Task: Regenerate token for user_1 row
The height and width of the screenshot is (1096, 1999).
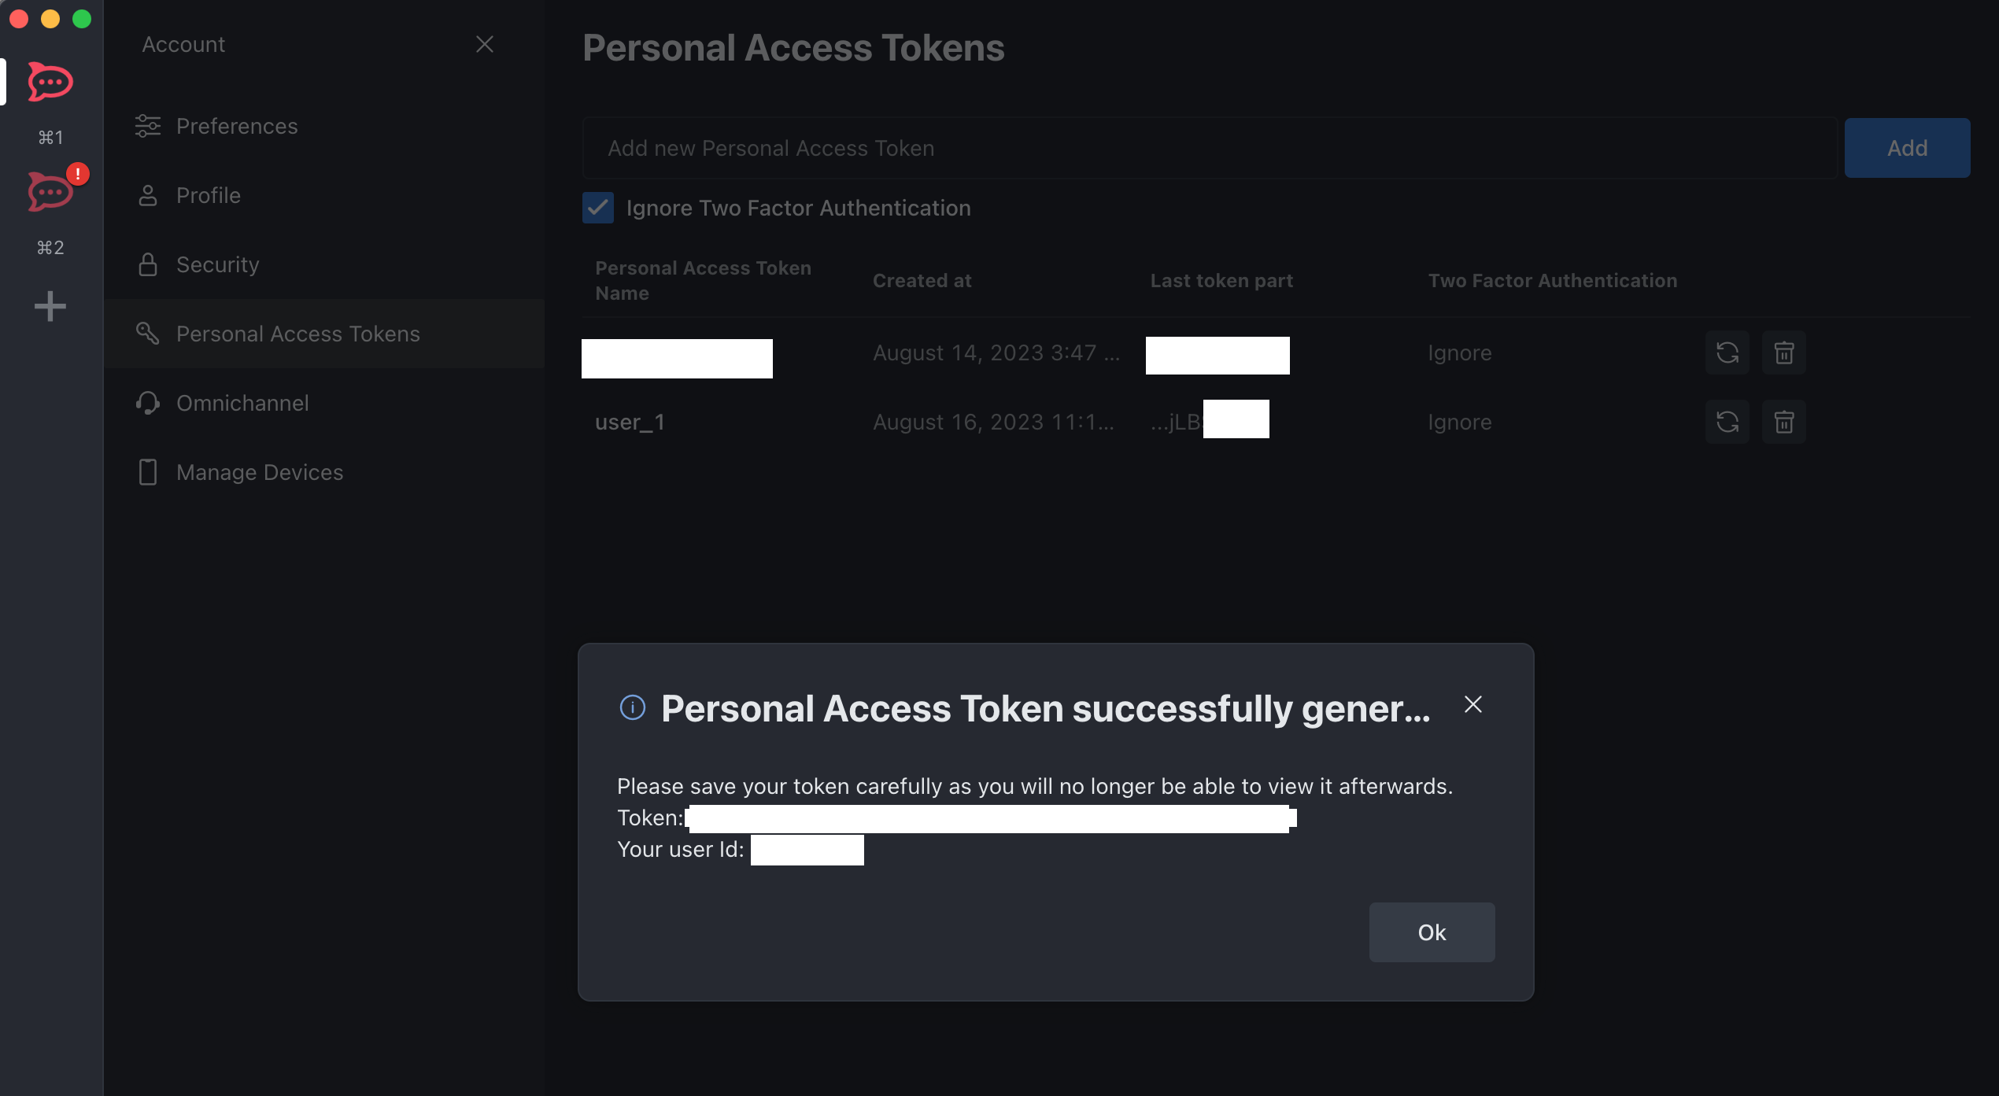Action: pyautogui.click(x=1727, y=423)
